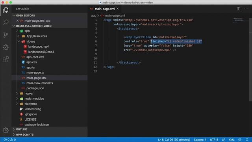
Task: Close the main-page.xml editor tab
Action: pos(118,9)
